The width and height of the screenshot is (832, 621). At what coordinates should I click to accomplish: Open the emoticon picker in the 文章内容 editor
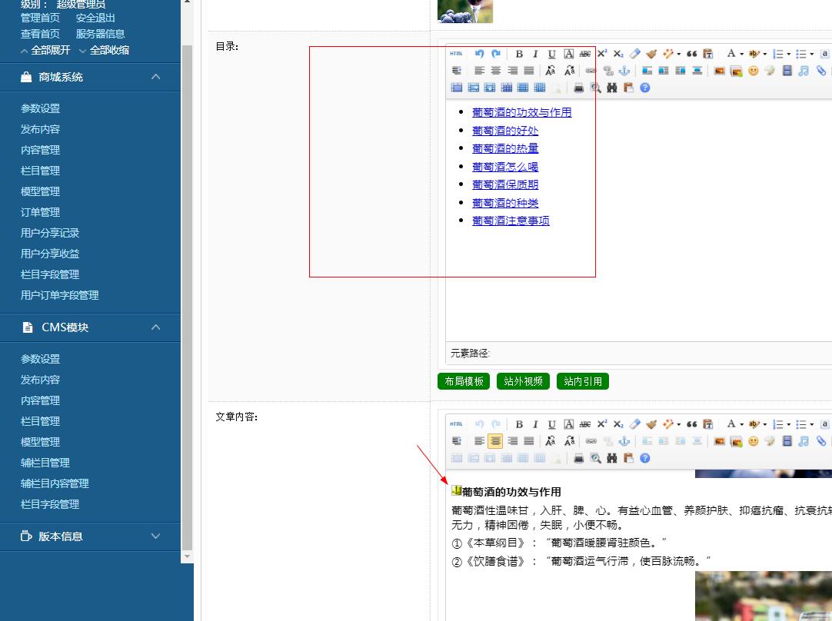753,441
